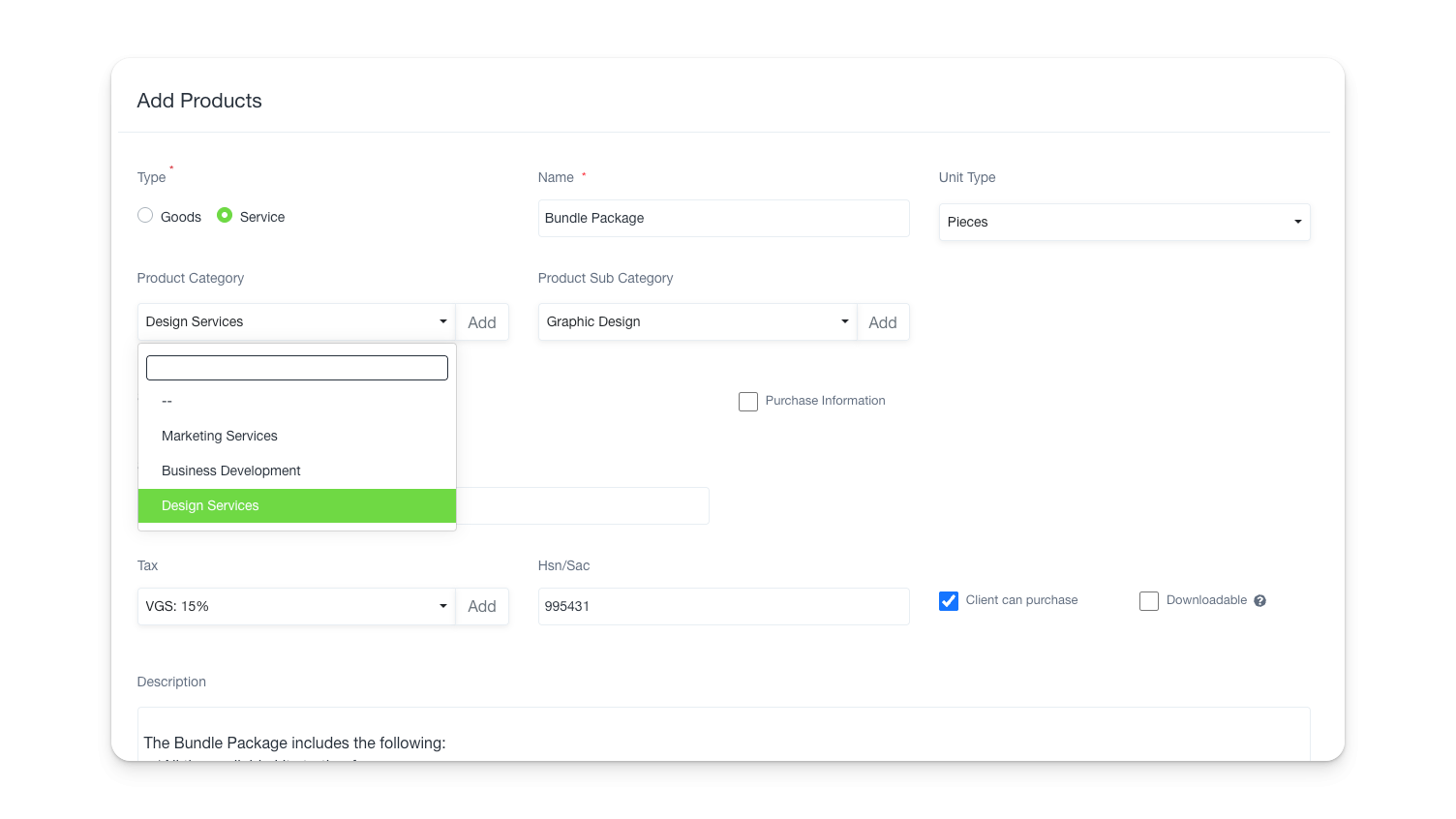1456x819 pixels.
Task: Choose Marketing Services from the list
Action: [x=220, y=436]
